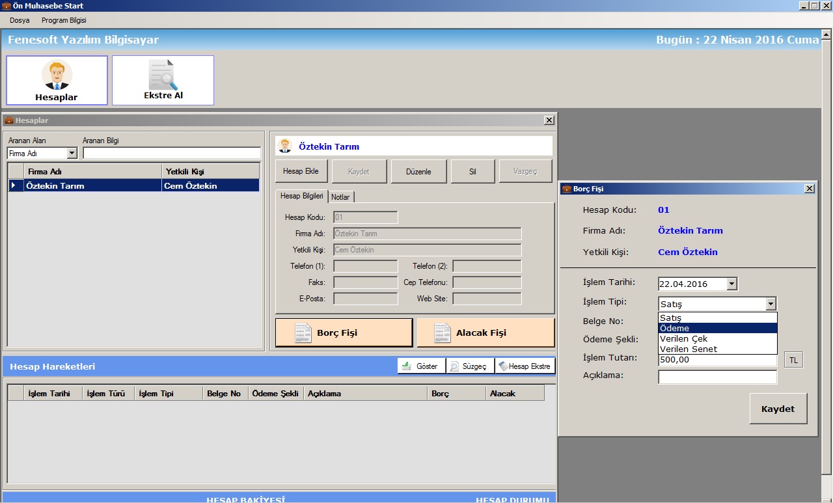The height and width of the screenshot is (503, 833).
Task: Open the Ekstre Al statement tool
Action: [x=163, y=80]
